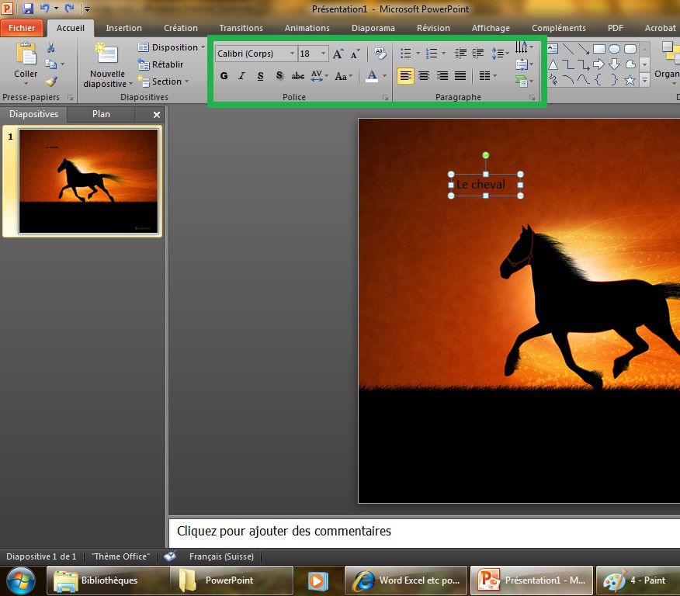Center the text in the paragraph
The image size is (680, 596).
point(424,76)
